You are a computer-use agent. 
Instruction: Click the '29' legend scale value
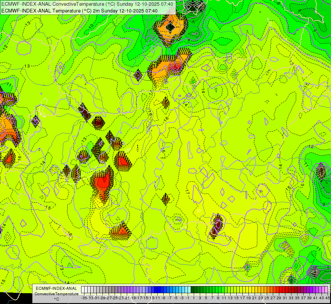(279, 298)
